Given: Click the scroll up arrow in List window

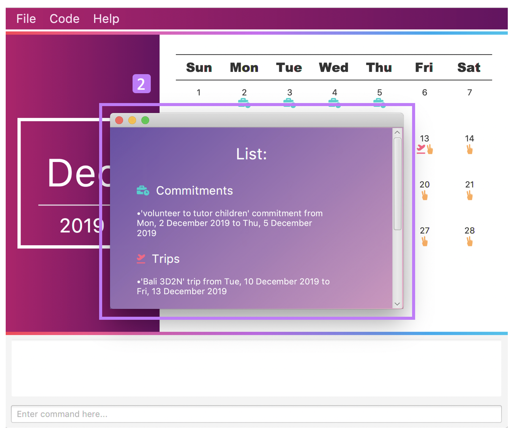Looking at the screenshot, I should 397,132.
